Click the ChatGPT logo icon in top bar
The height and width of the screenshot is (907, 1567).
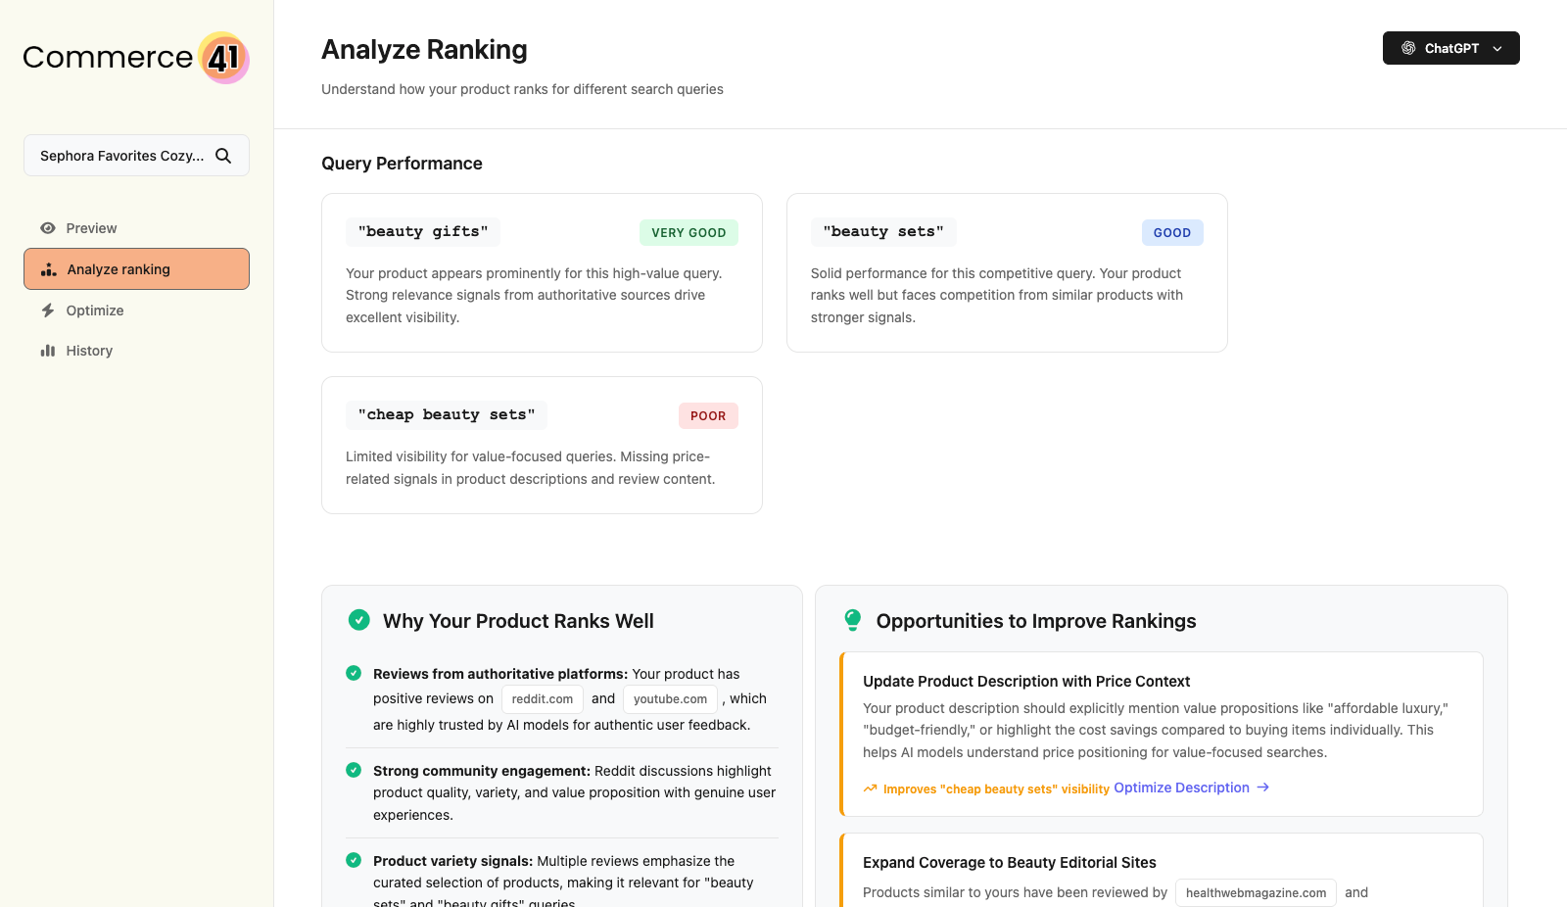coord(1407,47)
